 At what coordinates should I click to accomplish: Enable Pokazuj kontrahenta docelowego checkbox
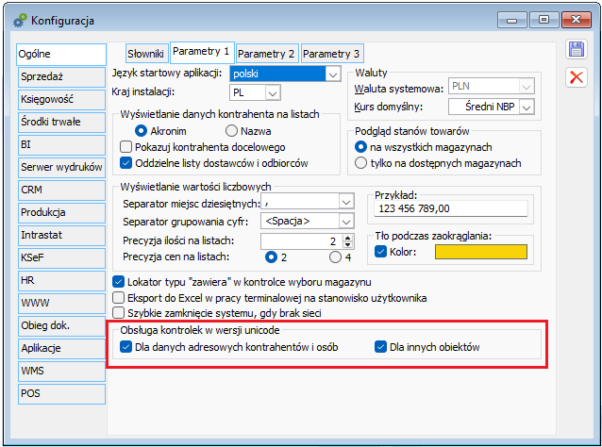(127, 147)
